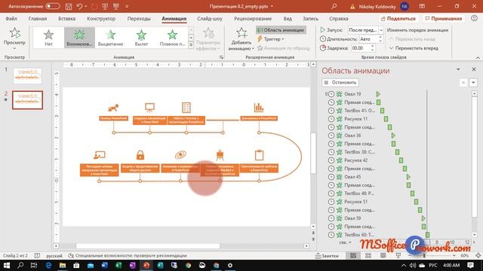Click the bar chart icon on the slide
Viewport: 483px width, 271px height.
coord(259,107)
